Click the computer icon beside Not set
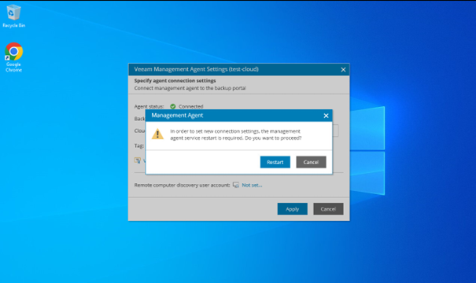The image size is (476, 283). pos(235,185)
